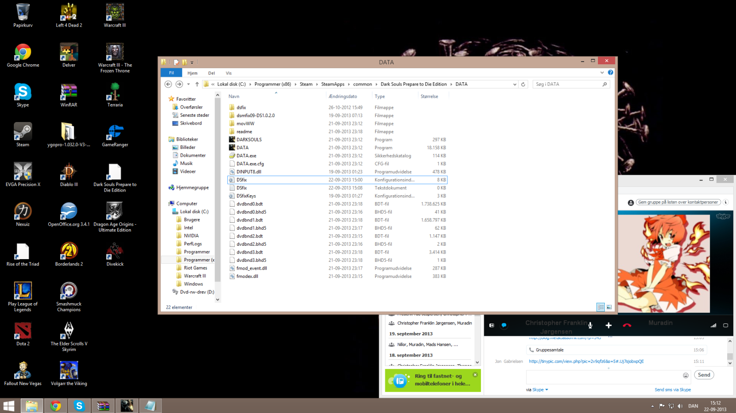Open emoticon picker in Skype chat

coord(685,375)
